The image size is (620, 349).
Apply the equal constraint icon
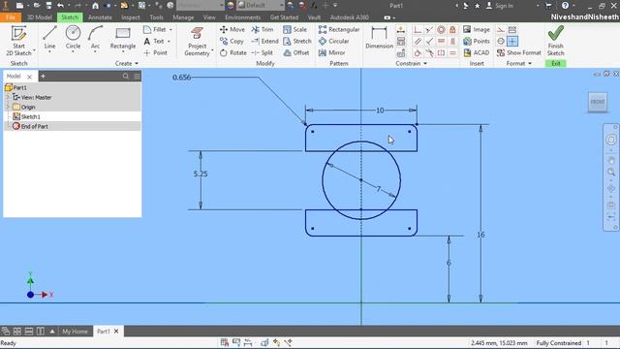[452, 52]
